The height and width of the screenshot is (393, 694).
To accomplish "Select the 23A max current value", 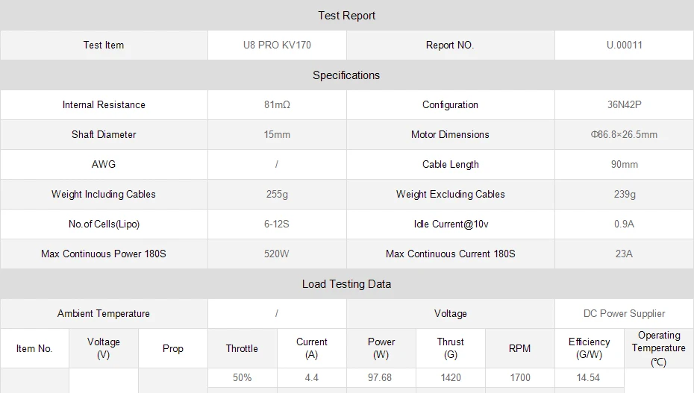I will tap(624, 254).
